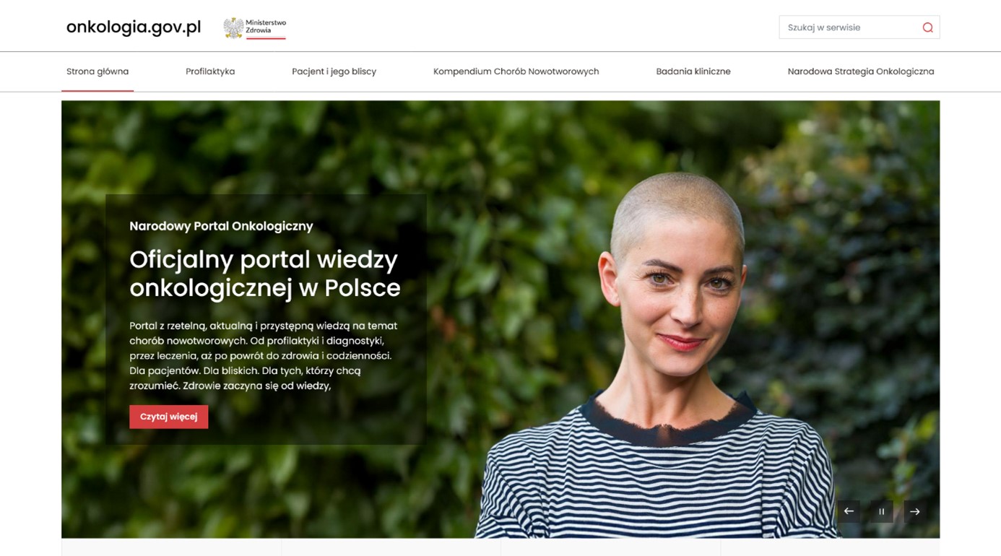Click the green foliage above the text panel
This screenshot has height=556, width=1001.
(260, 144)
